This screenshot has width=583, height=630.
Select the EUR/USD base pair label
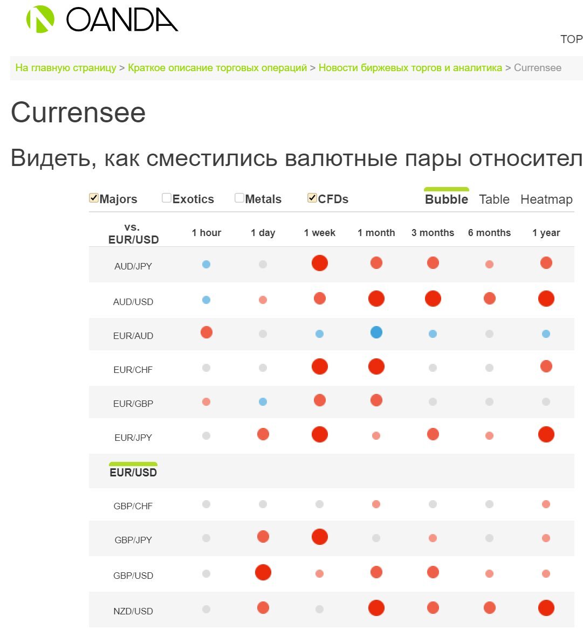(x=133, y=472)
